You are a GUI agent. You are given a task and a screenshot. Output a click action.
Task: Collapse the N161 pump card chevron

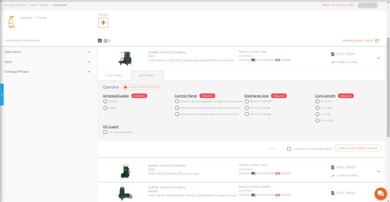[378, 58]
